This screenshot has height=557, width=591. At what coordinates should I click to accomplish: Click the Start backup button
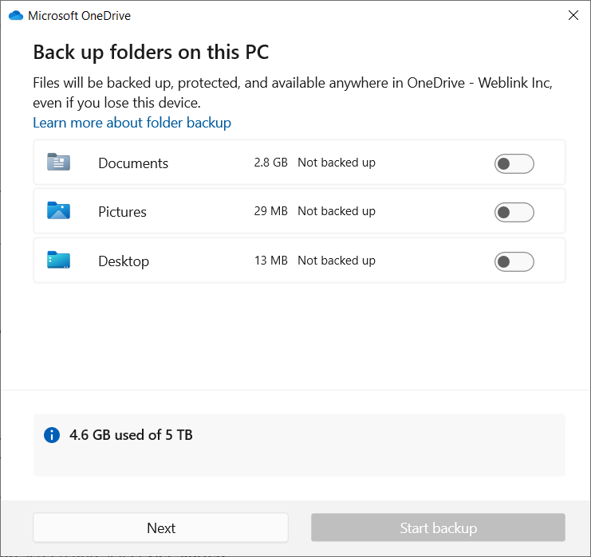tap(438, 528)
